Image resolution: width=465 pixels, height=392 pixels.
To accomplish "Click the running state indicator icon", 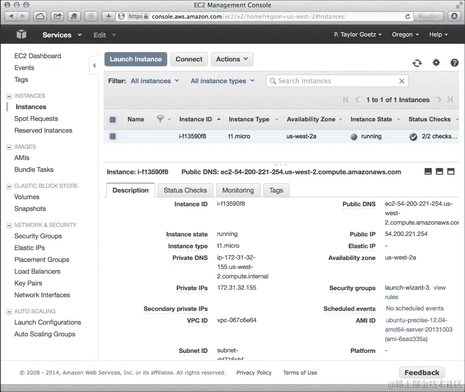I will tap(354, 137).
